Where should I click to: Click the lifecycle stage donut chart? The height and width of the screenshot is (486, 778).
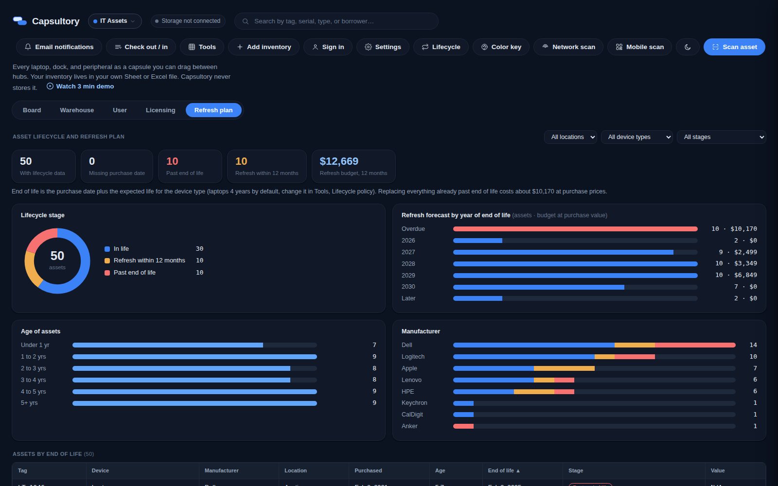click(57, 261)
